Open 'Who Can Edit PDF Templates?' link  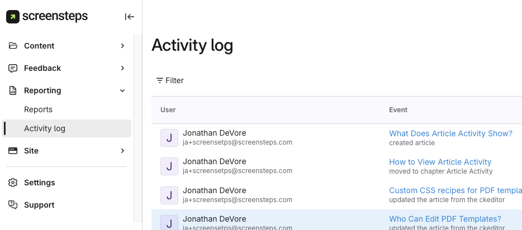pyautogui.click(x=445, y=219)
